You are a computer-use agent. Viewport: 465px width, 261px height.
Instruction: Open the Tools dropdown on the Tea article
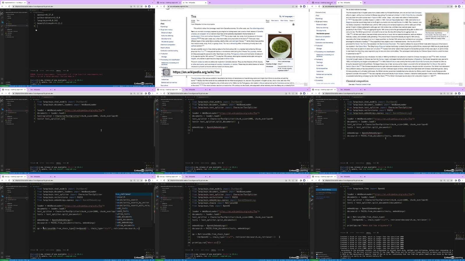292,21
